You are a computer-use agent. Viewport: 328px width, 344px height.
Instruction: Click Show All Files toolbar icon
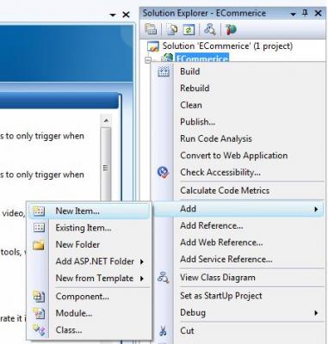(172, 29)
